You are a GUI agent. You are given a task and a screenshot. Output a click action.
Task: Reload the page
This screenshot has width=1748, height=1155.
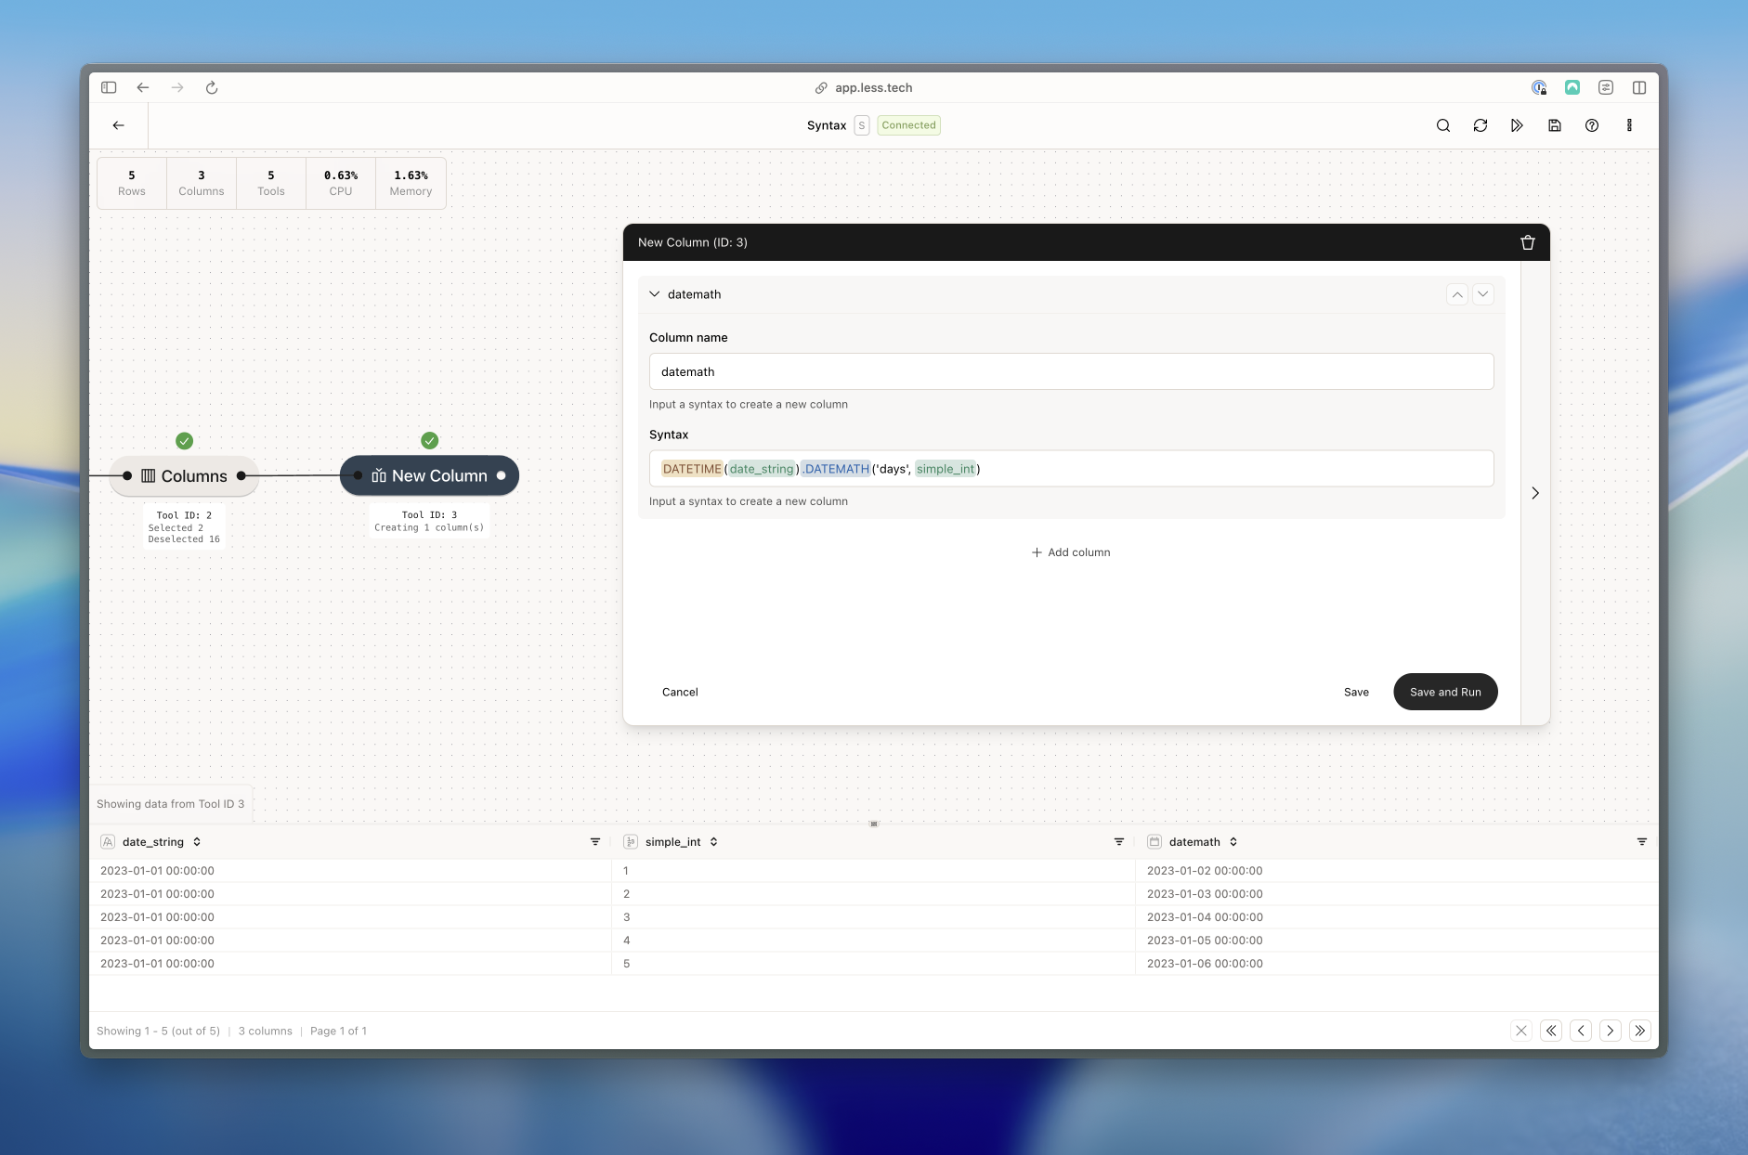(x=212, y=87)
